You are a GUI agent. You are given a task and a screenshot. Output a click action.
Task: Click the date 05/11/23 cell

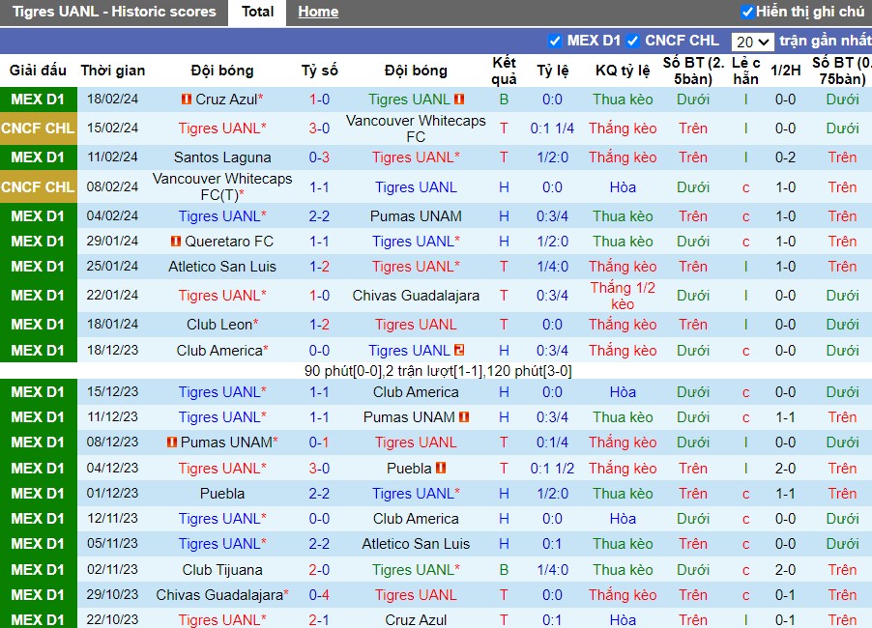[x=112, y=544]
